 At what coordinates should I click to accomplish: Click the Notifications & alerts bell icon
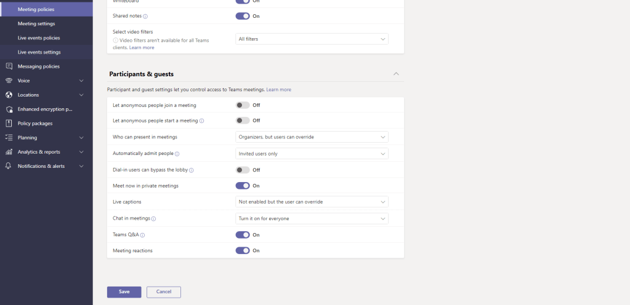(9, 166)
